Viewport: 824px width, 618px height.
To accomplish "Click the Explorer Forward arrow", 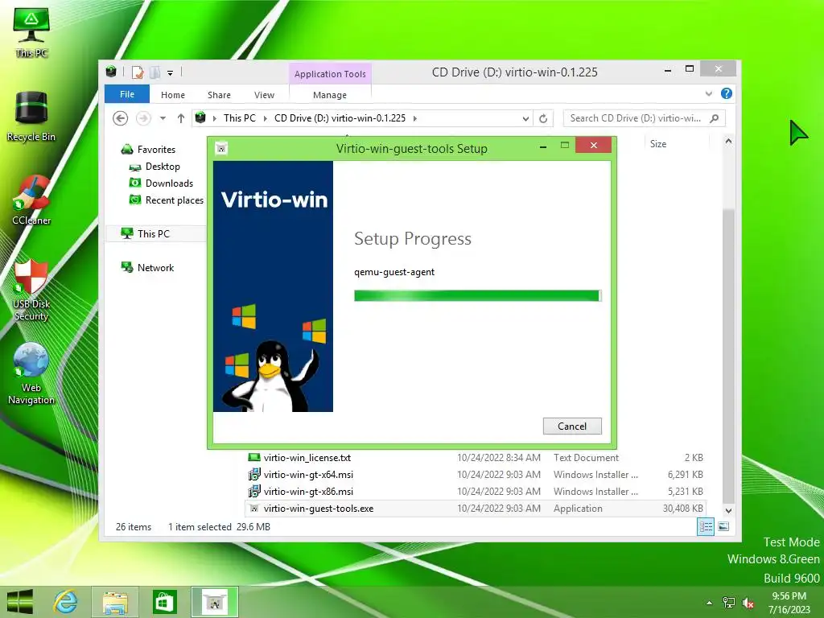I will point(143,118).
